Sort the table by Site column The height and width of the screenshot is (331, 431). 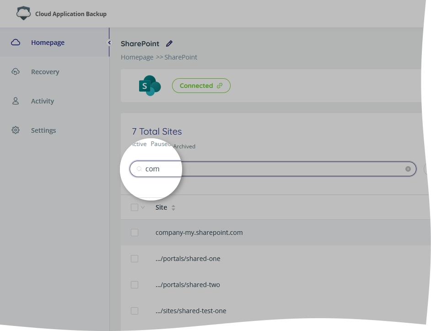pos(173,207)
